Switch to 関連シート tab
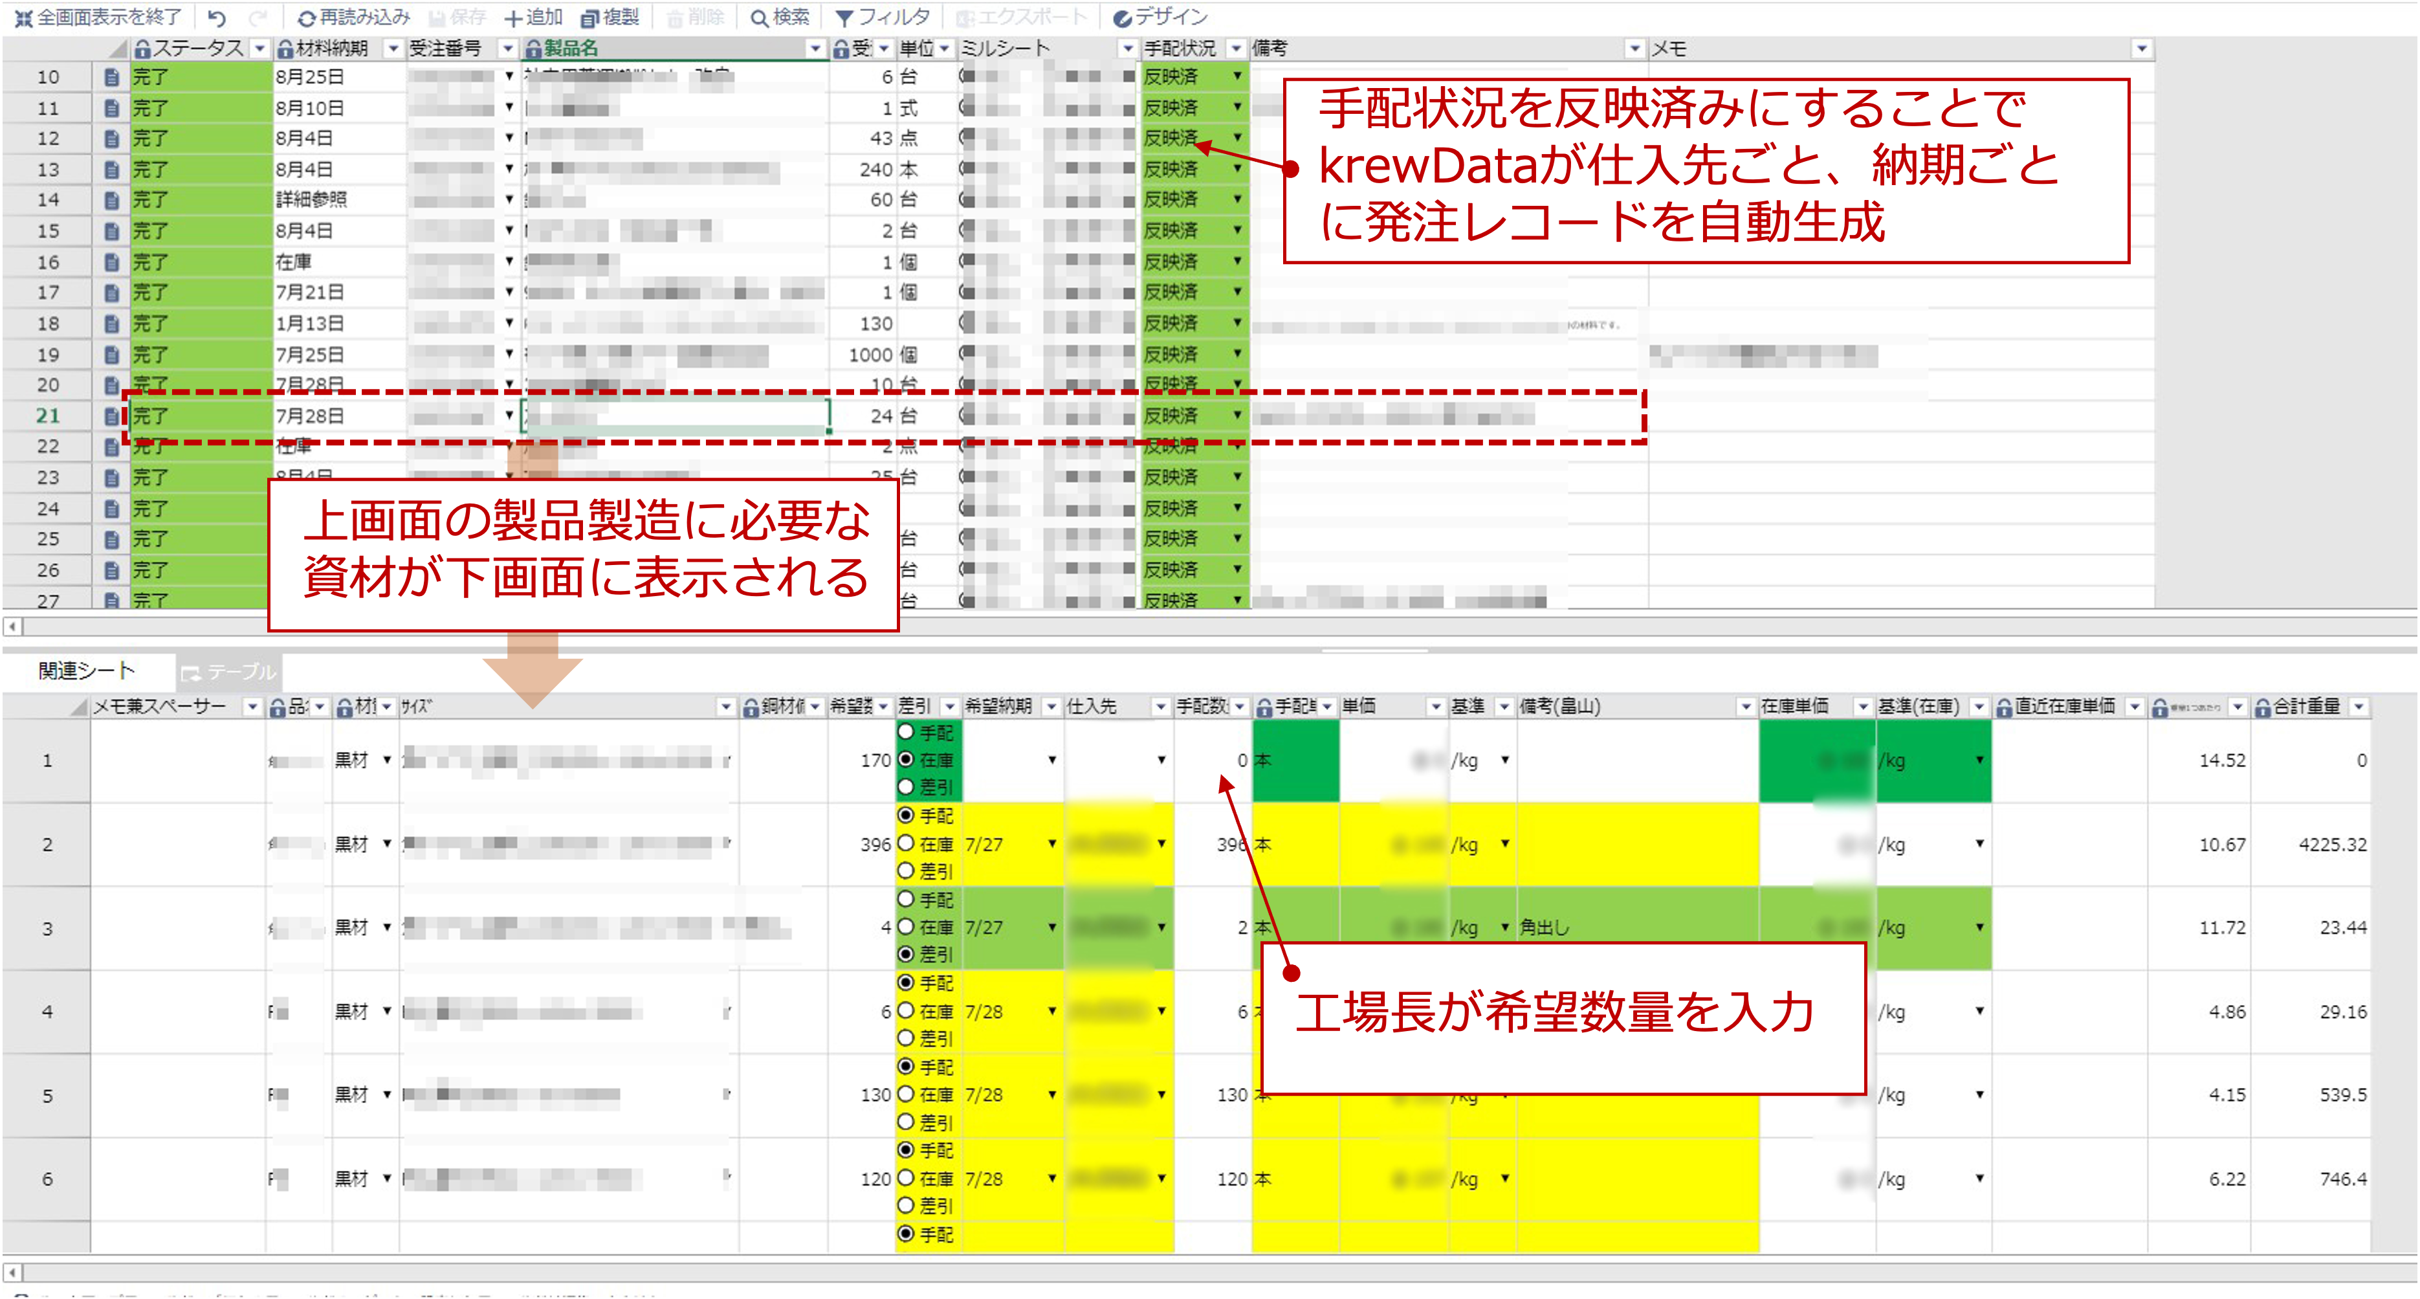Screen dimensions: 2420x1299 point(87,670)
